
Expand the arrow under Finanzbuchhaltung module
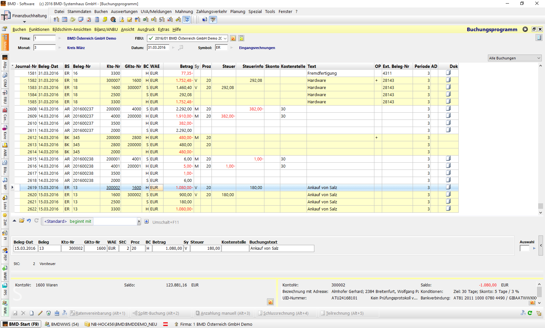pos(24,22)
